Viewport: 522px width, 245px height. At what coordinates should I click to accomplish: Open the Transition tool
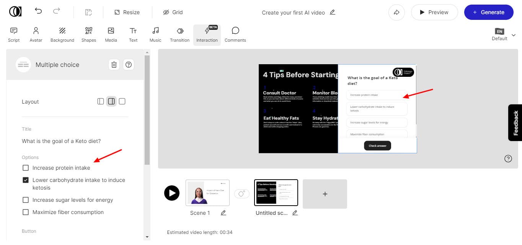pyautogui.click(x=179, y=34)
